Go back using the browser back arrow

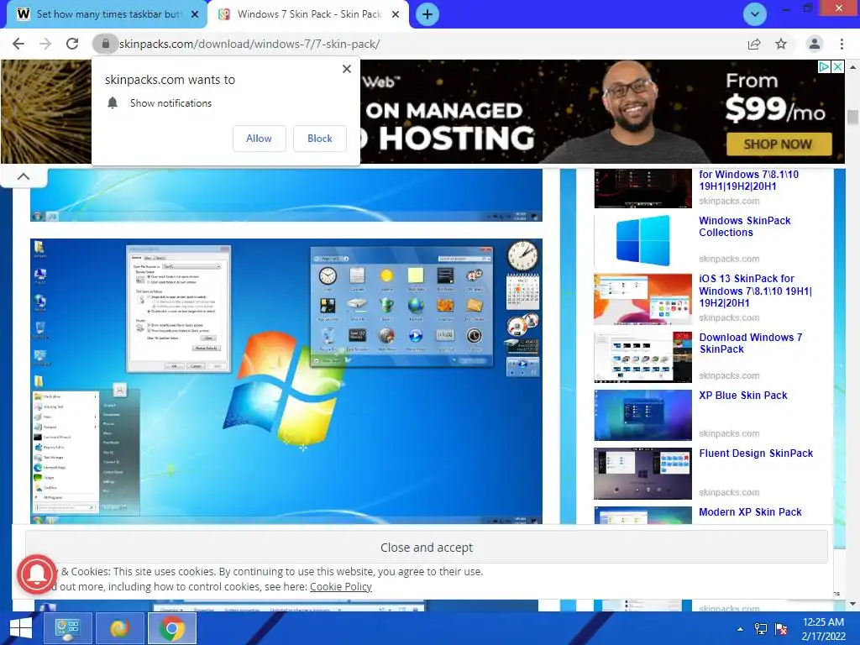pos(18,44)
